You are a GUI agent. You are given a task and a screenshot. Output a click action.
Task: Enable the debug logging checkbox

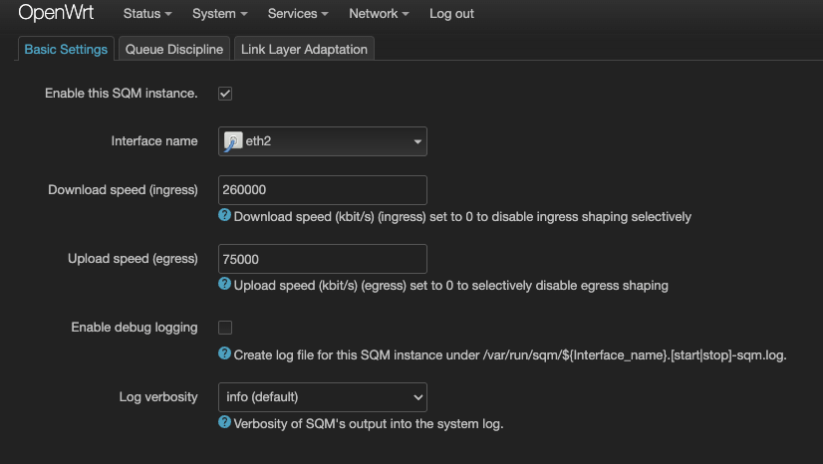coord(225,328)
